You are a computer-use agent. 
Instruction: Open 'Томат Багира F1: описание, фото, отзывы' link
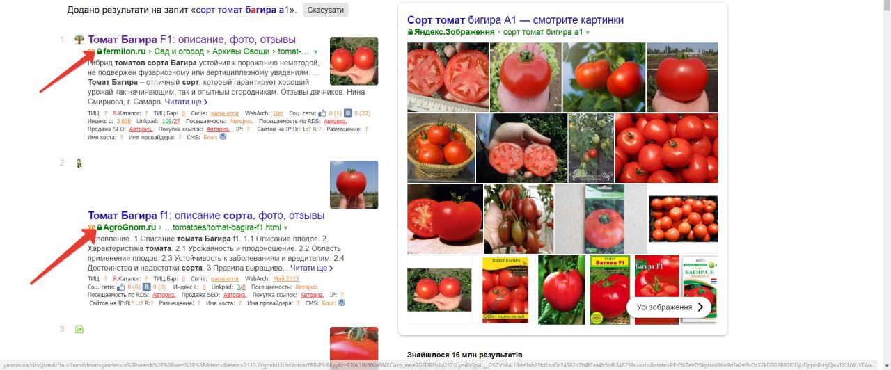click(192, 40)
